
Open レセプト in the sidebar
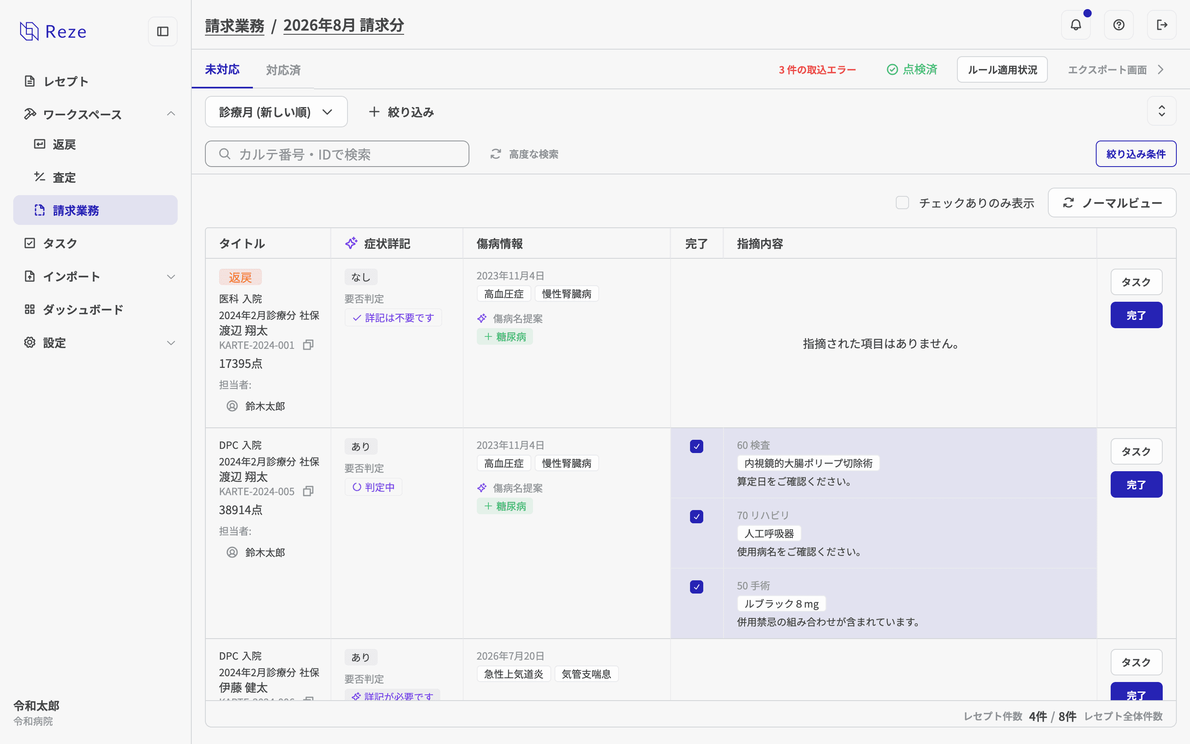point(95,81)
